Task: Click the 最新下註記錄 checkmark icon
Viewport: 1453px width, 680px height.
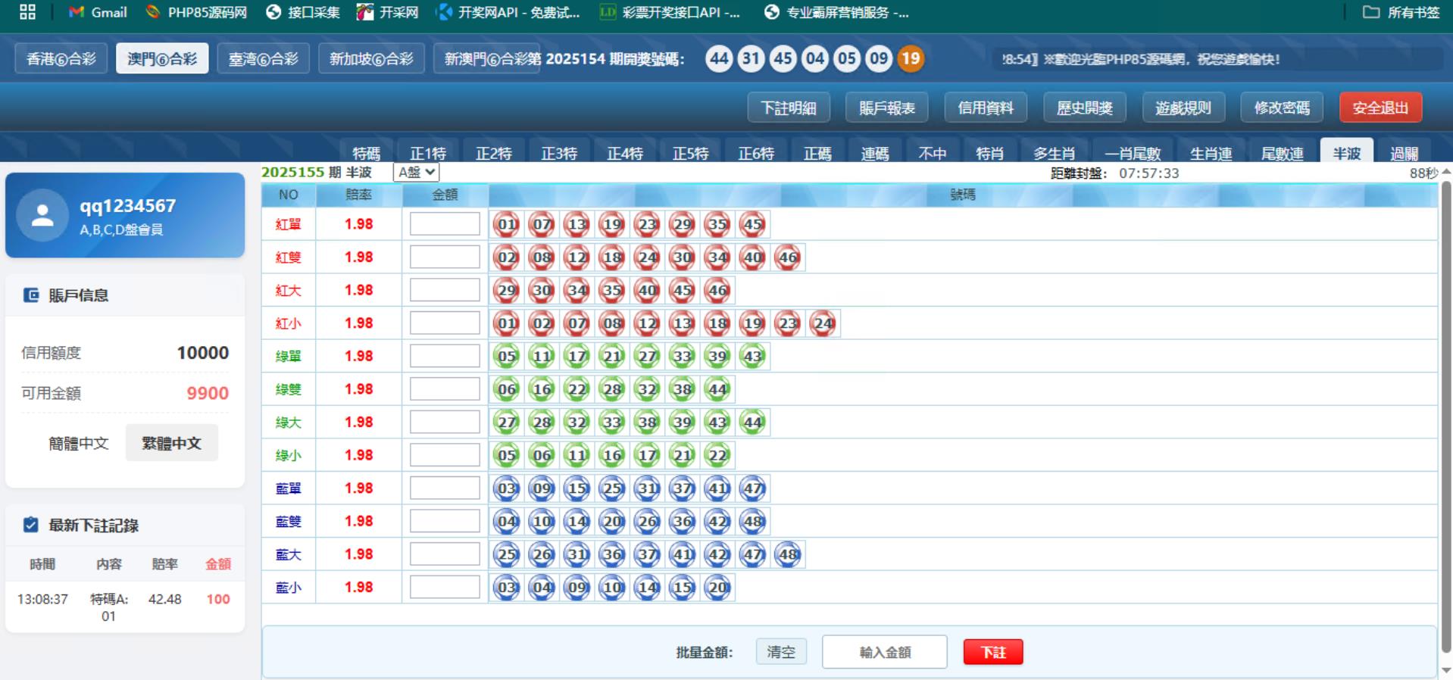Action: pyautogui.click(x=31, y=525)
